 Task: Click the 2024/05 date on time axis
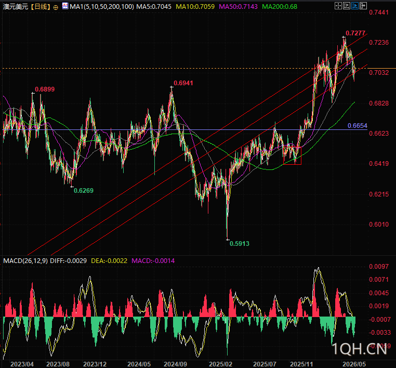[x=139, y=364]
